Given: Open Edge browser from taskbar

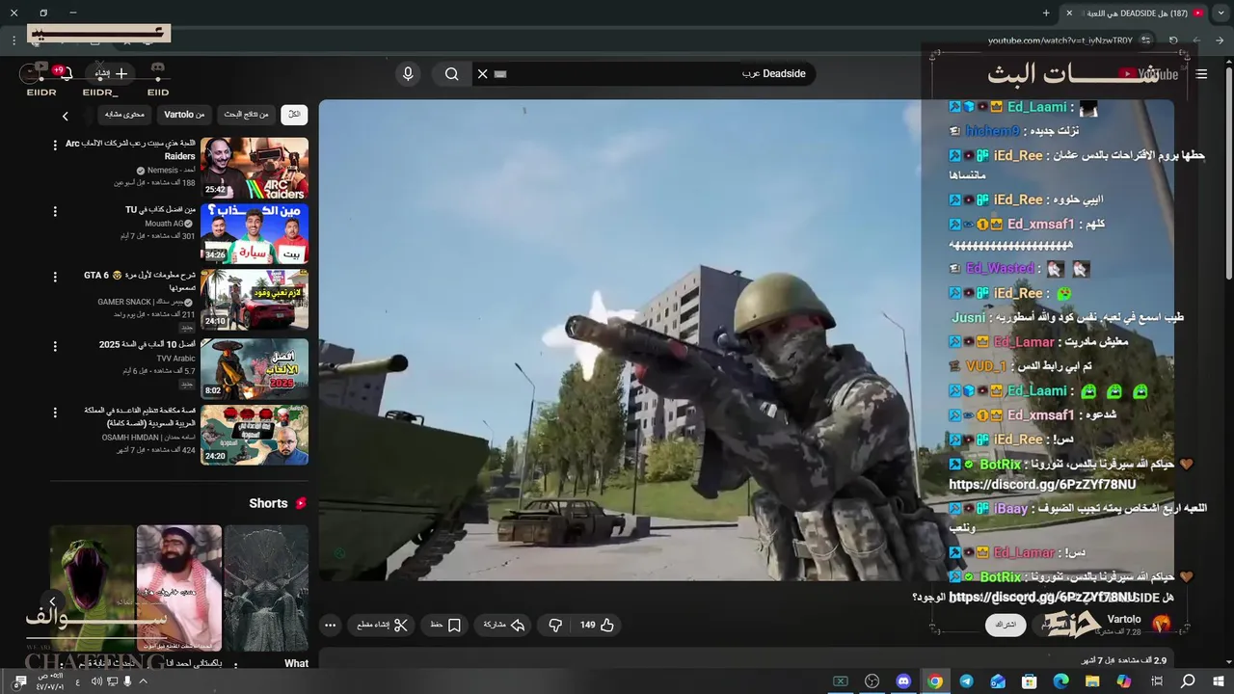Looking at the screenshot, I should [x=1060, y=681].
